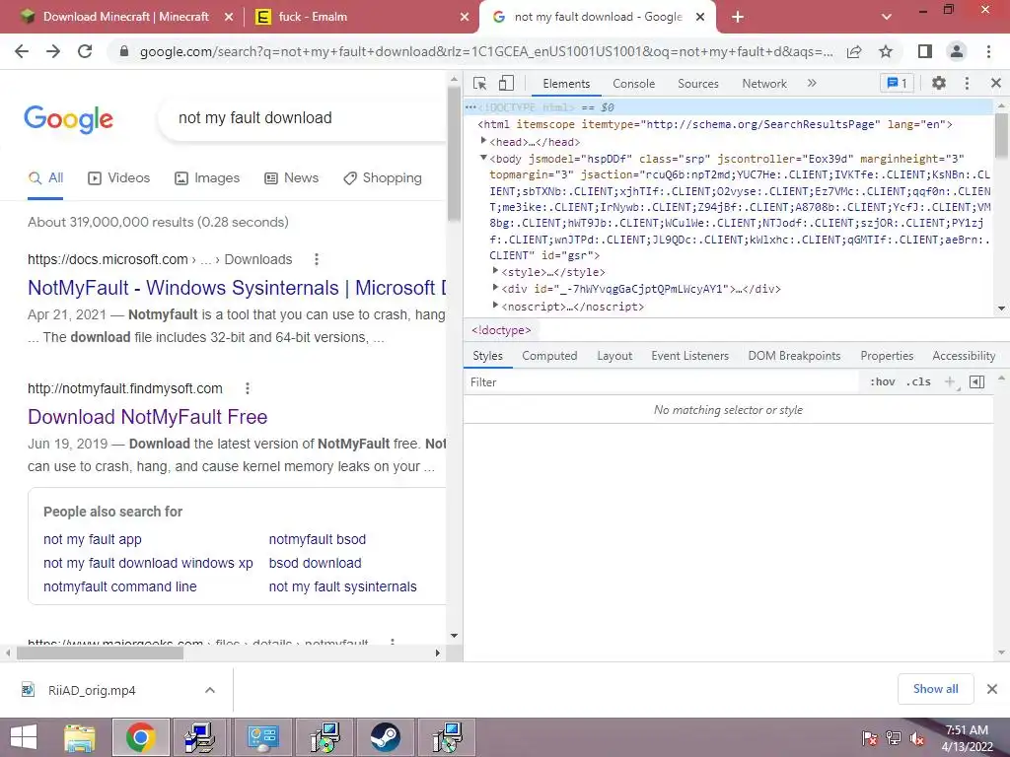Click related search 'not my fault app'
1010x757 pixels.
coord(92,539)
